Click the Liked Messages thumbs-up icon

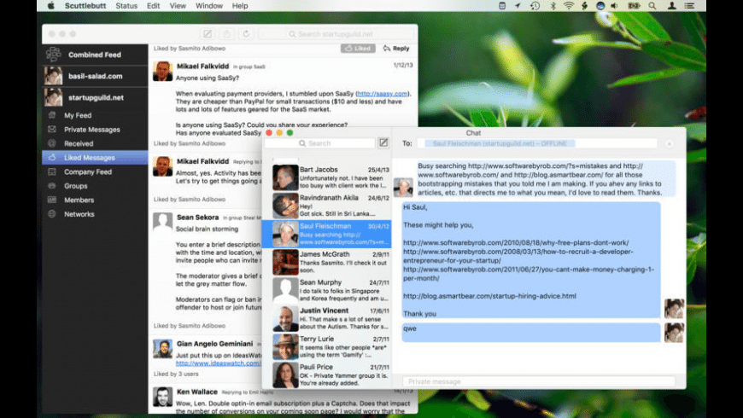click(x=52, y=157)
